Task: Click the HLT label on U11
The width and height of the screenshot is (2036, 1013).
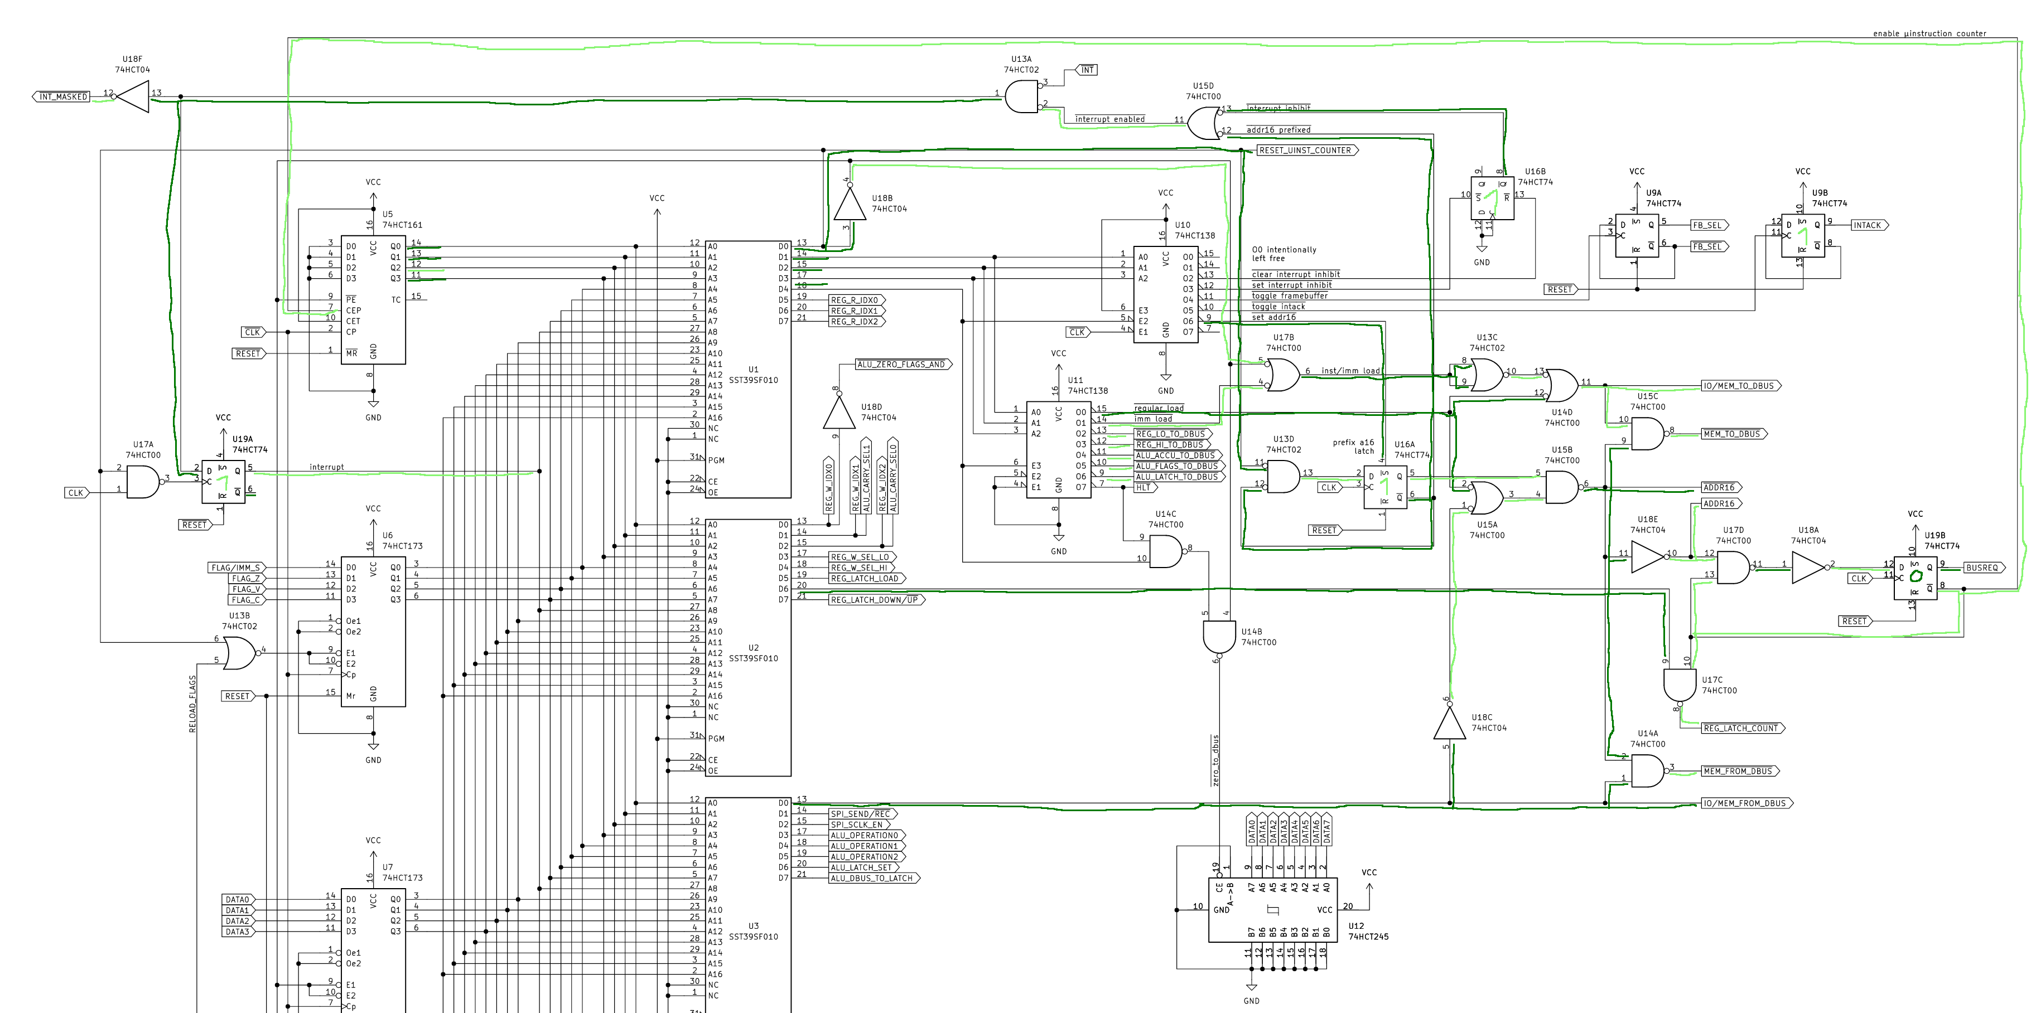Action: pyautogui.click(x=1145, y=487)
